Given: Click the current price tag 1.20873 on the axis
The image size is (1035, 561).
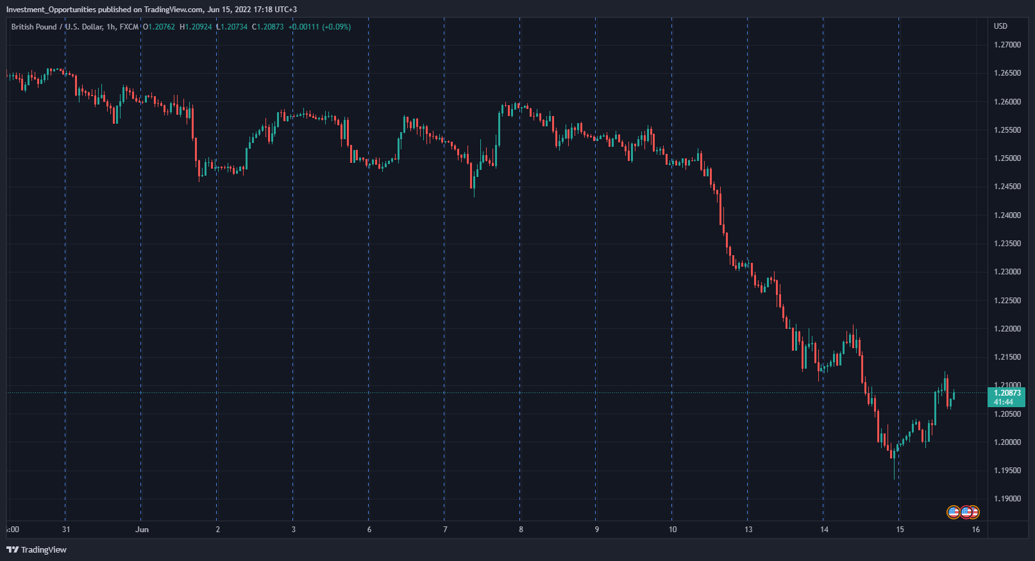Looking at the screenshot, I should click(1007, 393).
